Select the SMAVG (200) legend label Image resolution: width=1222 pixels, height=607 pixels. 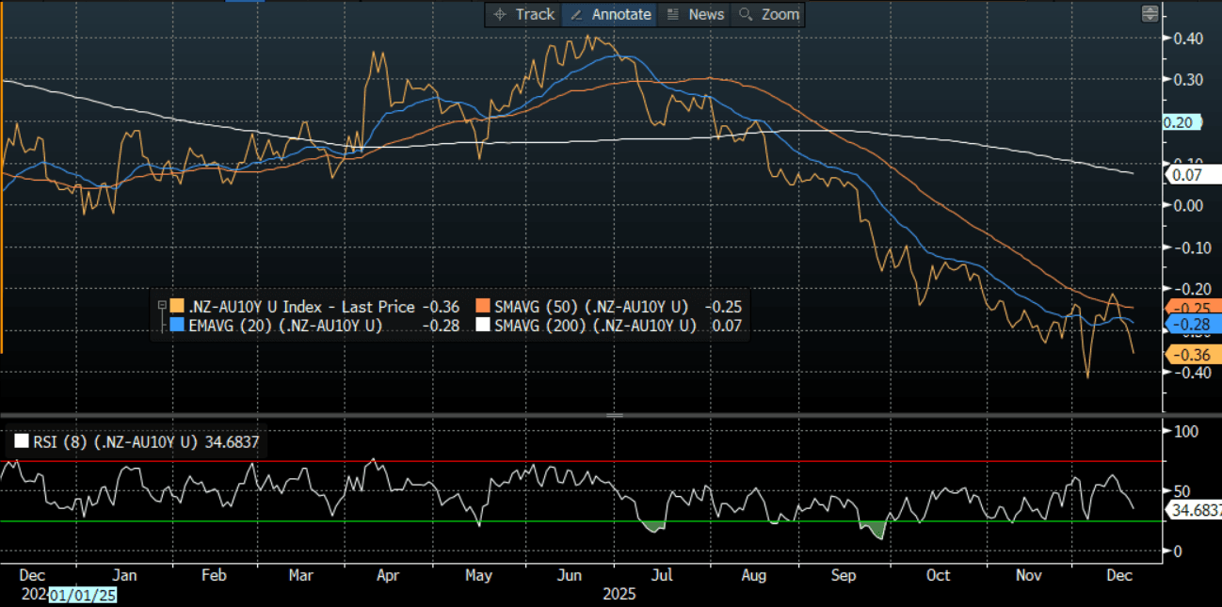pos(595,326)
